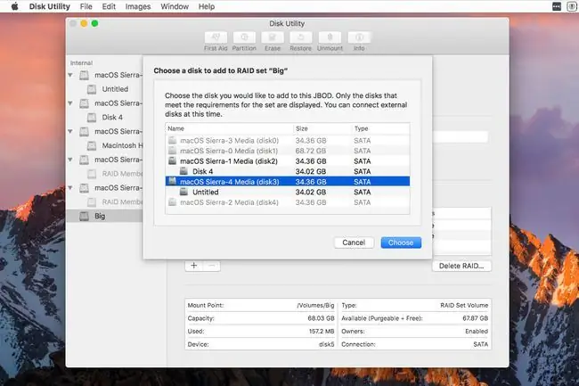The height and width of the screenshot is (386, 579).
Task: Click 68.72 GB size value
Action: (311, 151)
